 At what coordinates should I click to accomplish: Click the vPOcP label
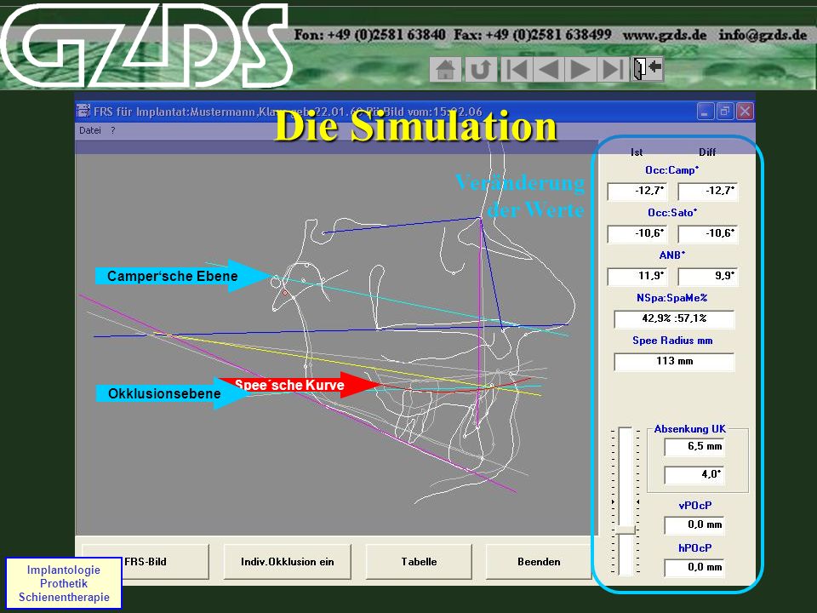pos(695,505)
